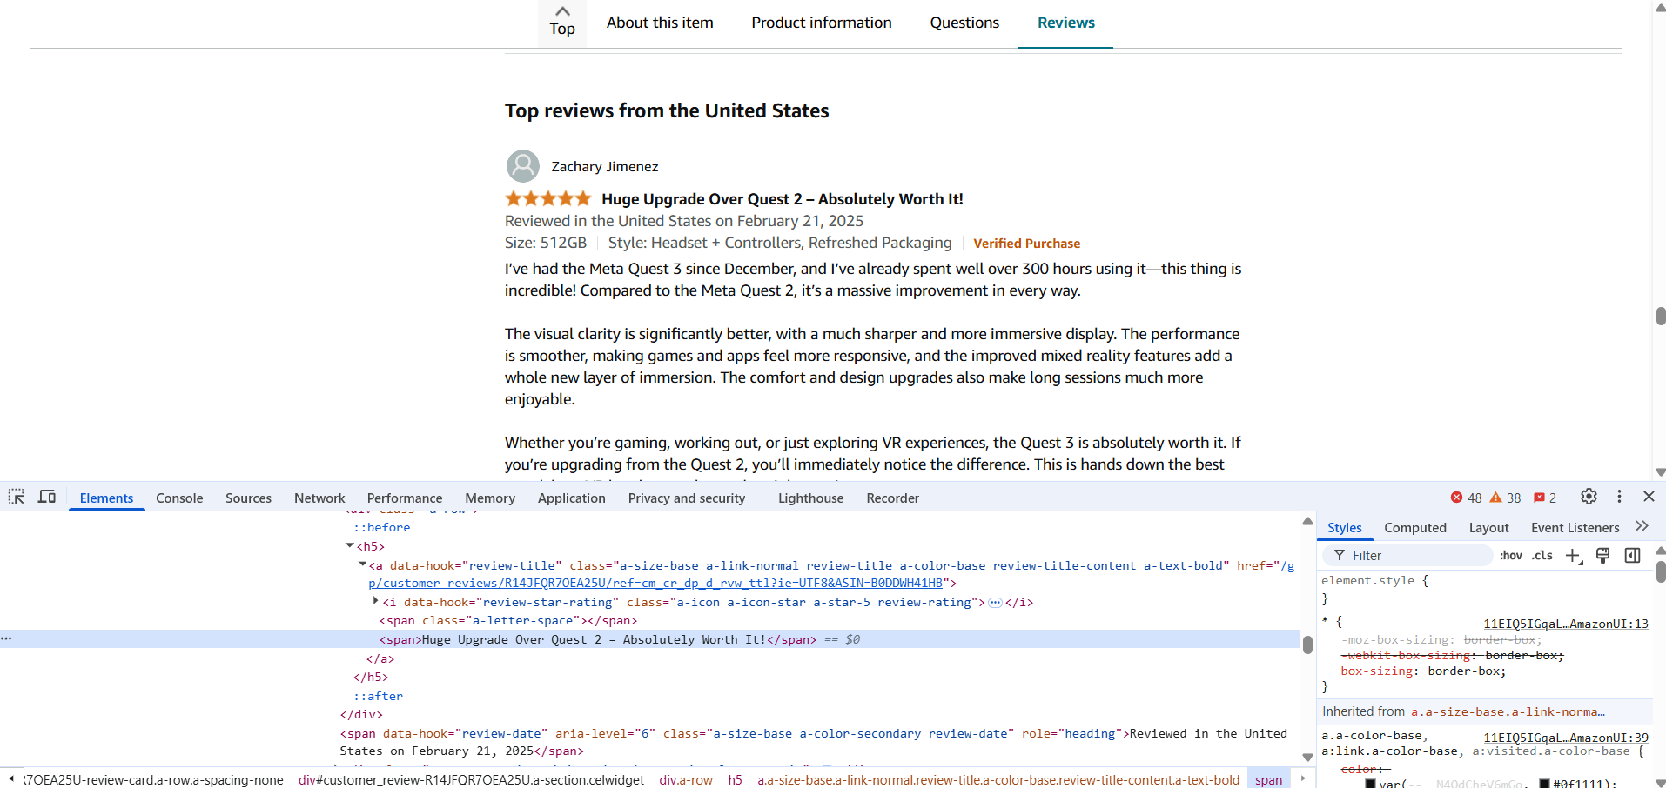Toggle the :hov element state option
Image resolution: width=1666 pixels, height=788 pixels.
click(1511, 556)
